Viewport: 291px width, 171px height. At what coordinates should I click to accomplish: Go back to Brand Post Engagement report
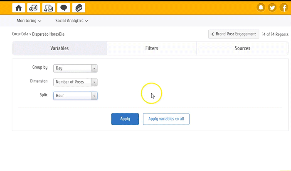[x=234, y=34]
